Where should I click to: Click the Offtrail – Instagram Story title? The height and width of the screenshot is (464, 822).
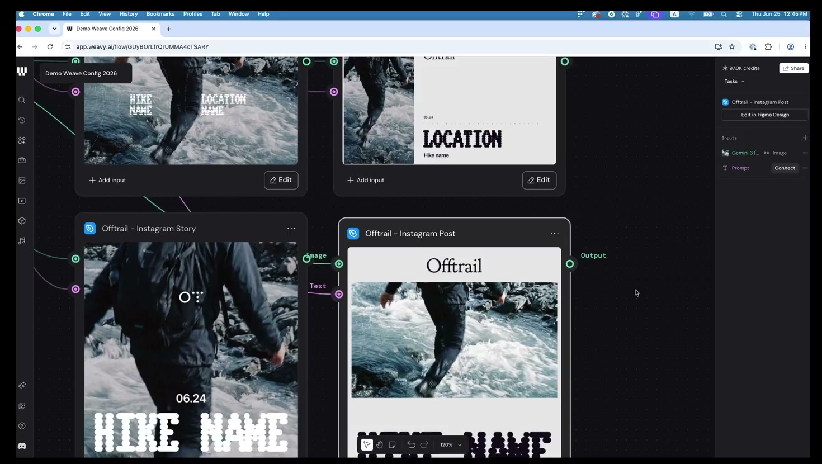pos(149,228)
